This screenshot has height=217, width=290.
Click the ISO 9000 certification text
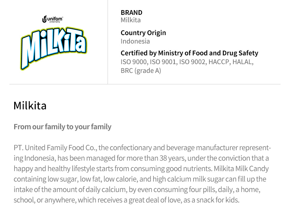(134, 62)
